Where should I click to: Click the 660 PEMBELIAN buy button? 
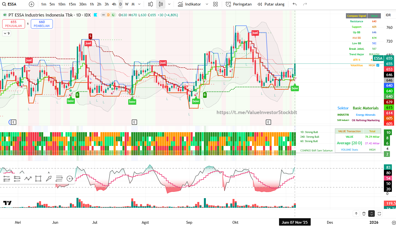42,24
